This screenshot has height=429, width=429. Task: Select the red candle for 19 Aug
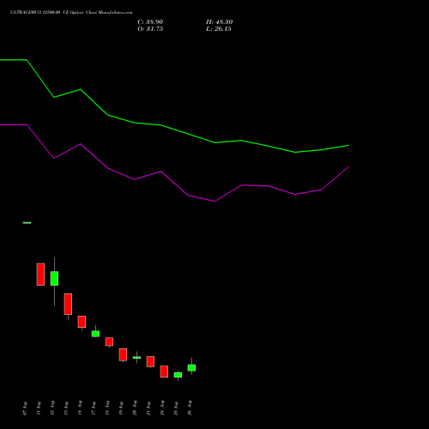tap(123, 354)
